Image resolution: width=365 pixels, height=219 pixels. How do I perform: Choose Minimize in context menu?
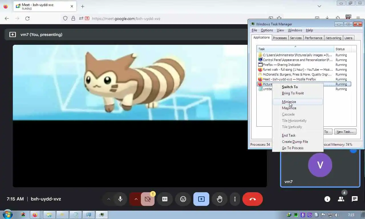tap(298, 102)
